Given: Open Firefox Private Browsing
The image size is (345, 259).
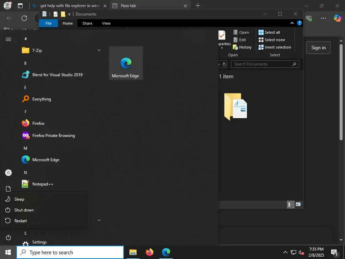Looking at the screenshot, I should pos(61,136).
